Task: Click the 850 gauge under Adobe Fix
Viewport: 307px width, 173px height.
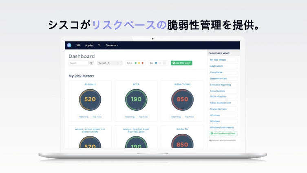Action: point(183,141)
